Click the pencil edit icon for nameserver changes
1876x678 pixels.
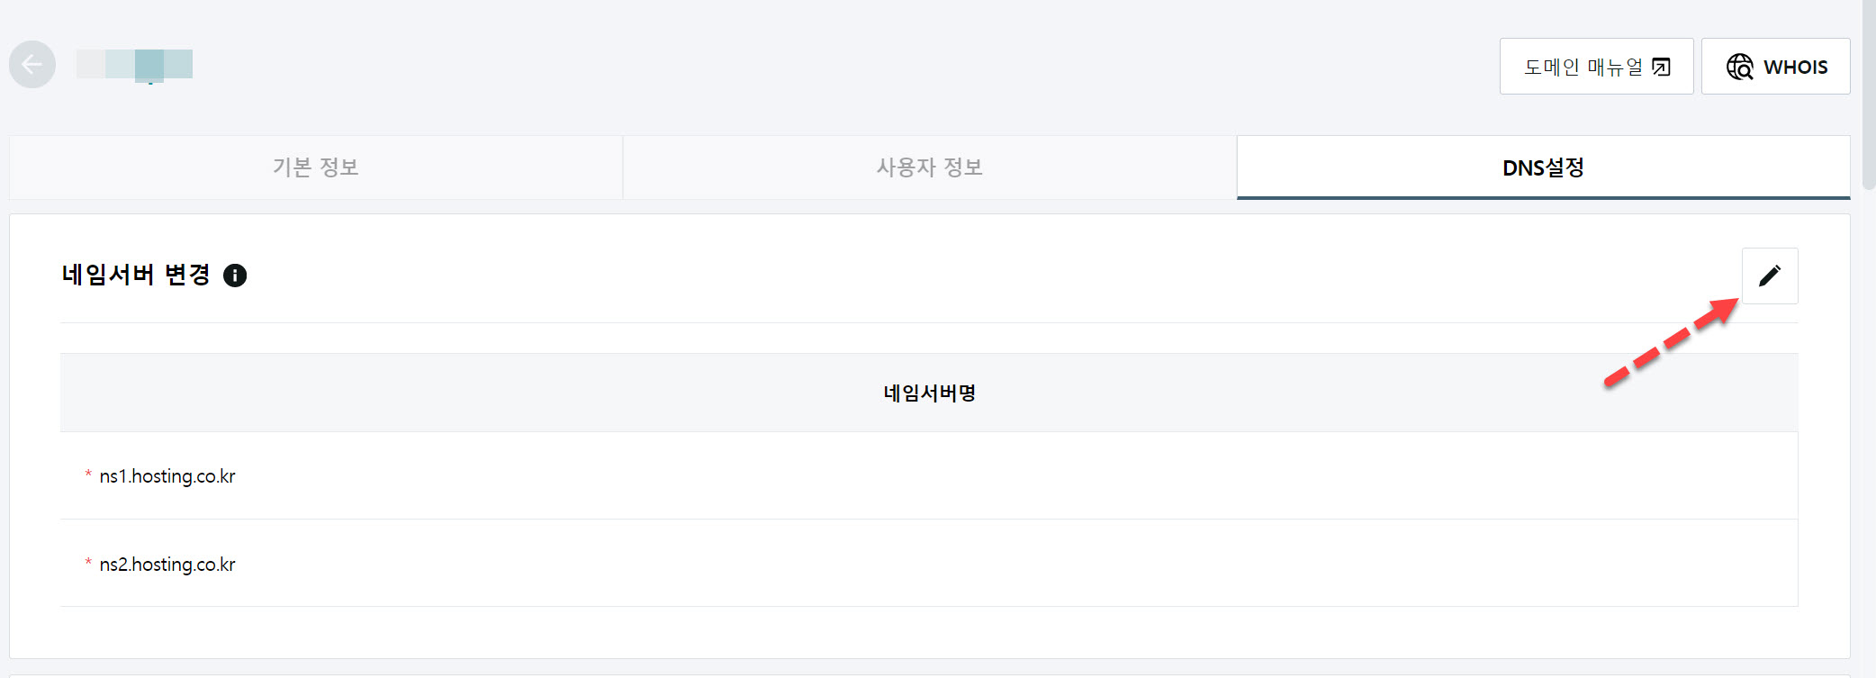[1770, 276]
